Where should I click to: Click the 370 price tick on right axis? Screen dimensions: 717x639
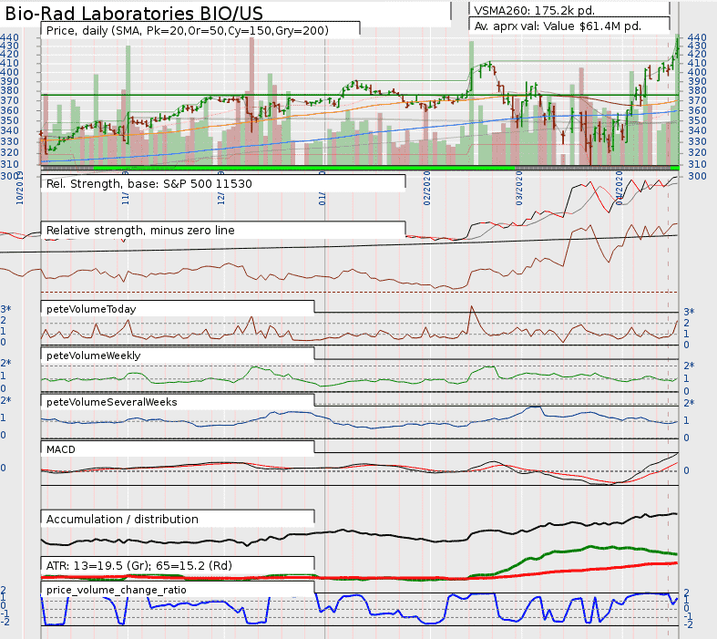click(697, 100)
